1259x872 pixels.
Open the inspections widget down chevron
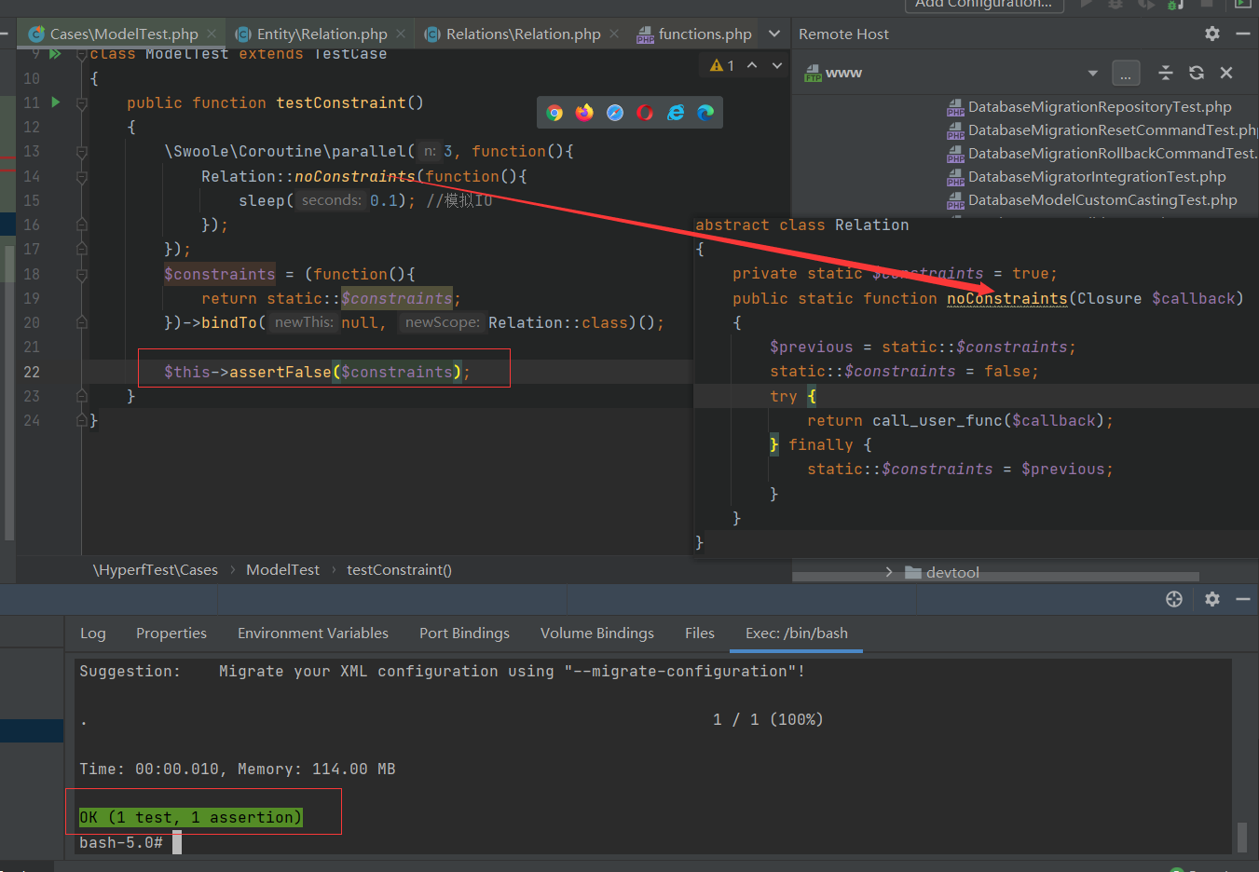[x=777, y=65]
